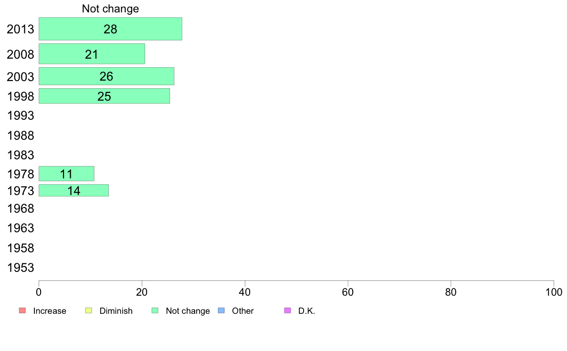Click the 1953 year axis label
The width and height of the screenshot is (567, 351).
click(21, 268)
